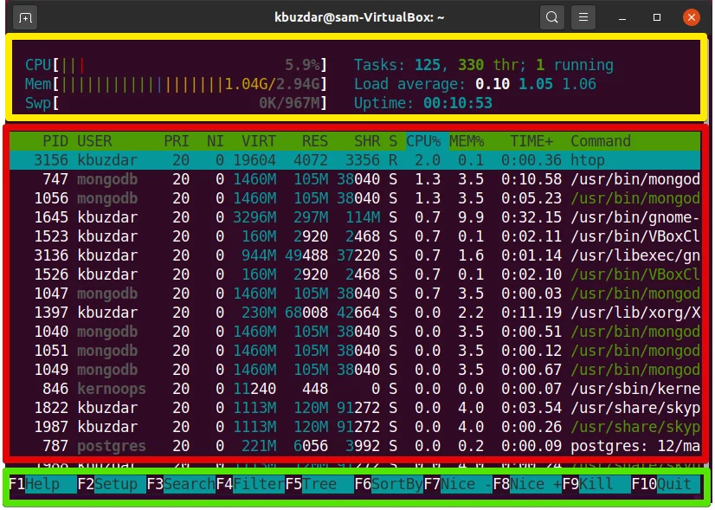715x510 pixels.
Task: Open a new terminal tab
Action: pos(25,18)
